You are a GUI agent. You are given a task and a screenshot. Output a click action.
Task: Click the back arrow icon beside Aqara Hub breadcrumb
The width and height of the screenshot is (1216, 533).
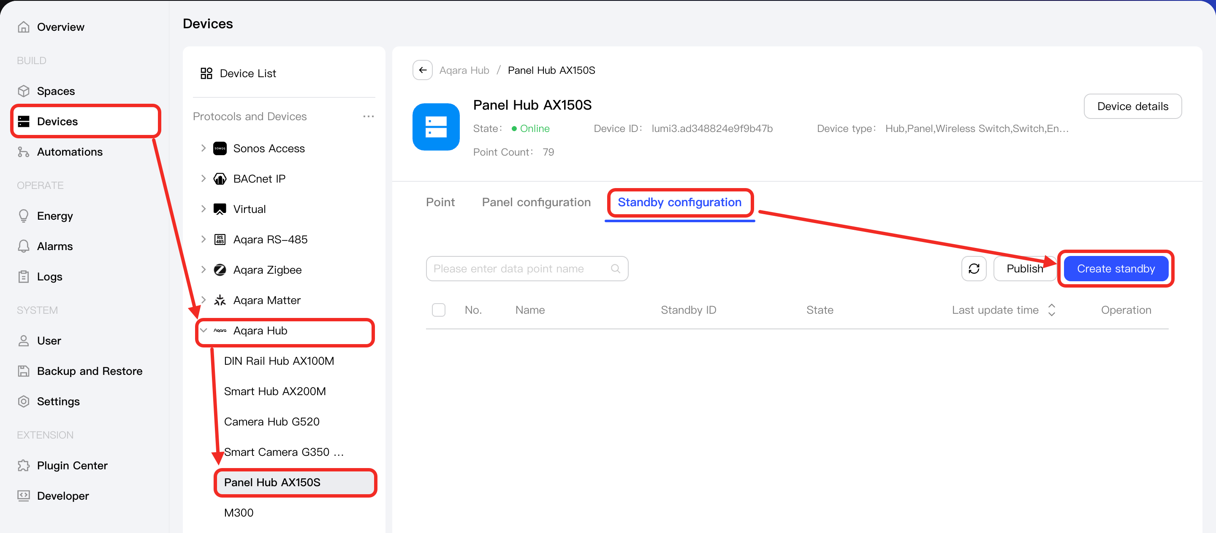tap(423, 70)
